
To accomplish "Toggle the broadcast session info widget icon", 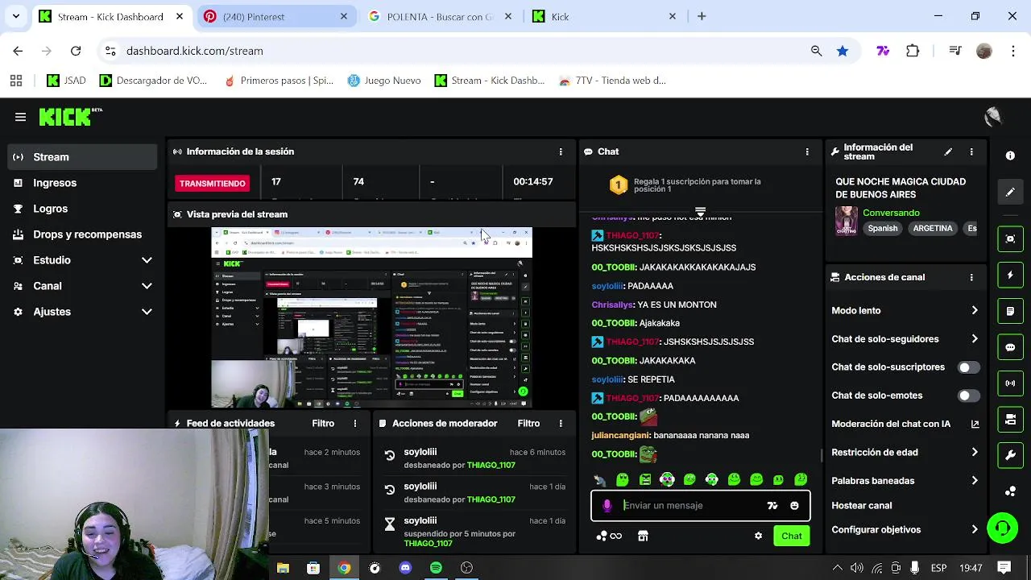I will [1010, 383].
